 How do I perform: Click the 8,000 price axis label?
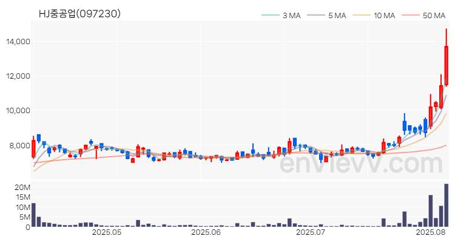pos(20,145)
